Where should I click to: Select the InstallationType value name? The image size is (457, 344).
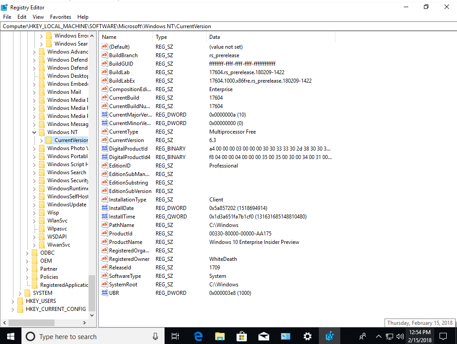click(127, 200)
